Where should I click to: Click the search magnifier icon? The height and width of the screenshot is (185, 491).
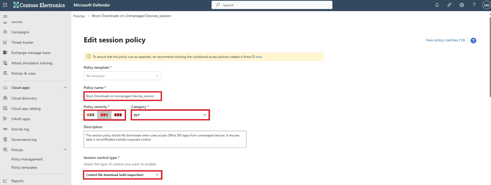point(218,5)
